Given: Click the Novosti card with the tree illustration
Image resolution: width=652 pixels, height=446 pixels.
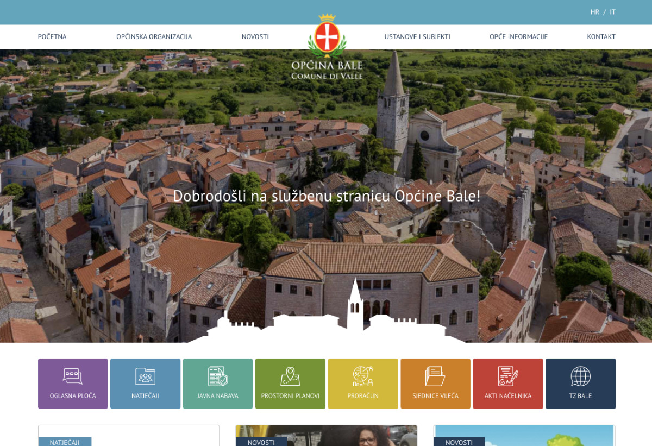Looking at the screenshot, I should pos(524,436).
